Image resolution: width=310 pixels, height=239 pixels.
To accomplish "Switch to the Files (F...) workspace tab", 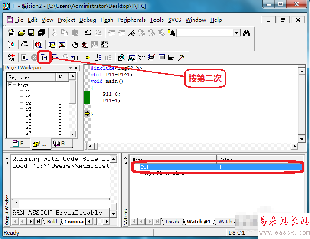I will click(20, 143).
